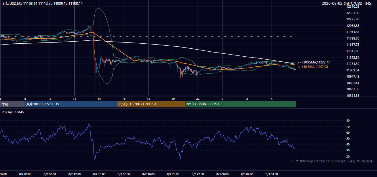This screenshot has height=177, width=377.
Task: Click the 11089.54 price axis label
Action: click(353, 70)
